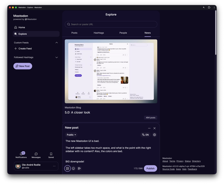Click the Create Feed label
Viewport: 224px width, 184px height.
point(25,49)
